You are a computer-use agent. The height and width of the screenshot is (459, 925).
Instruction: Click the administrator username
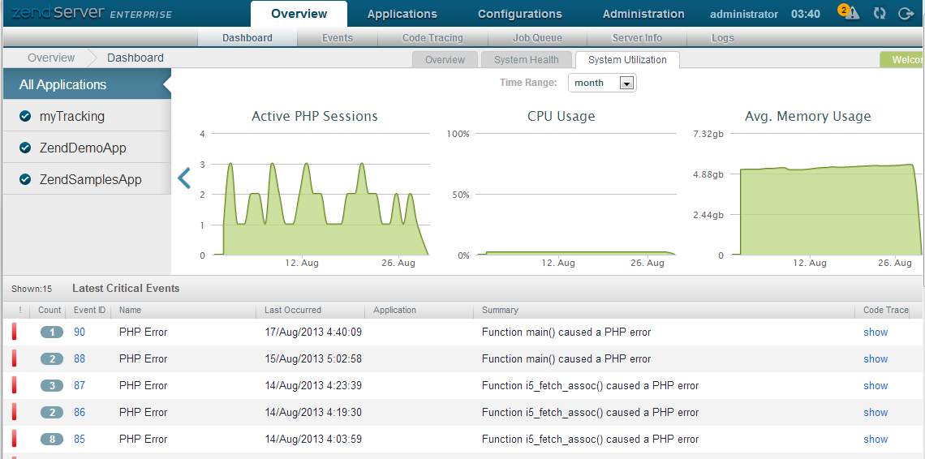744,14
